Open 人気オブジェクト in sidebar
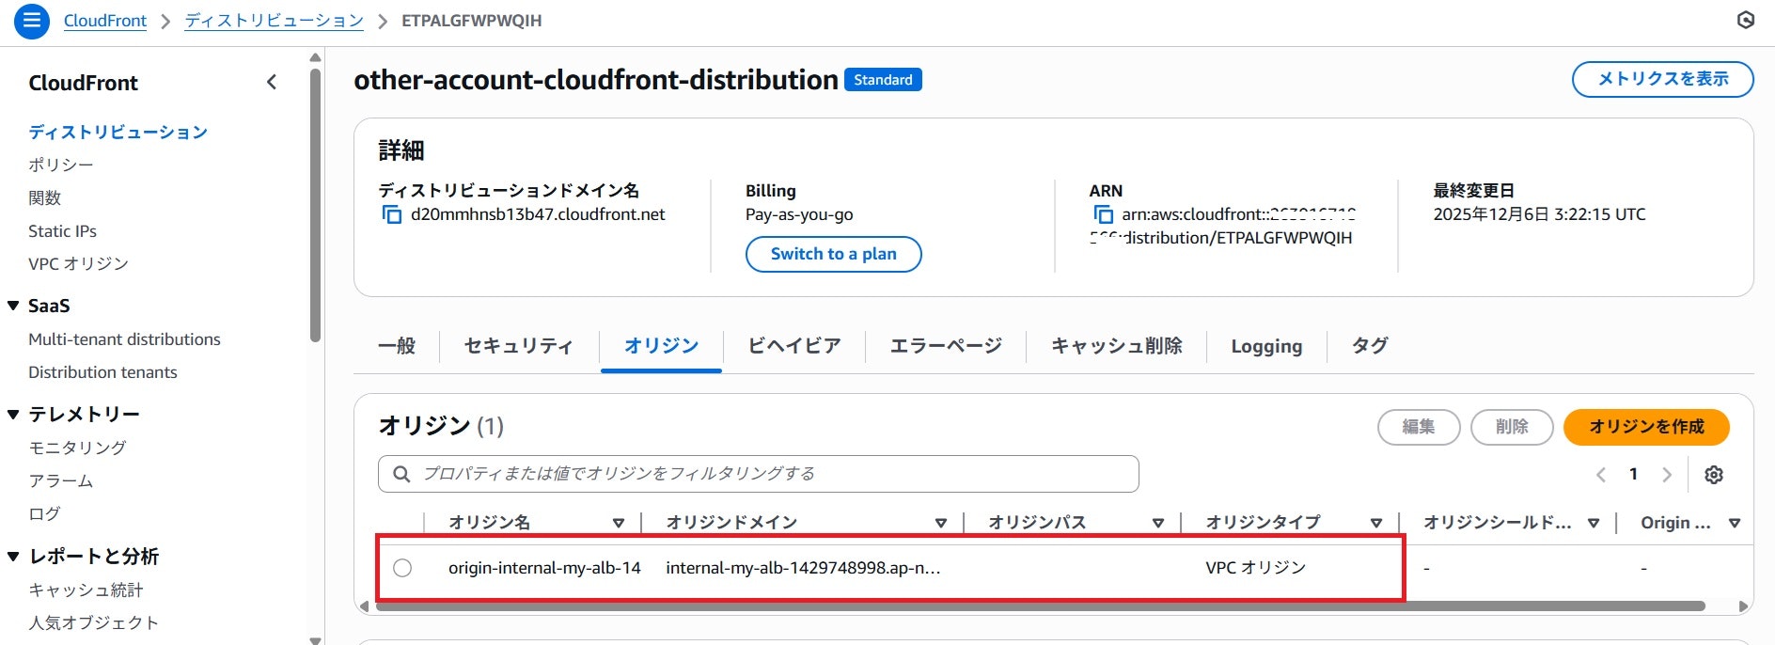 [93, 623]
